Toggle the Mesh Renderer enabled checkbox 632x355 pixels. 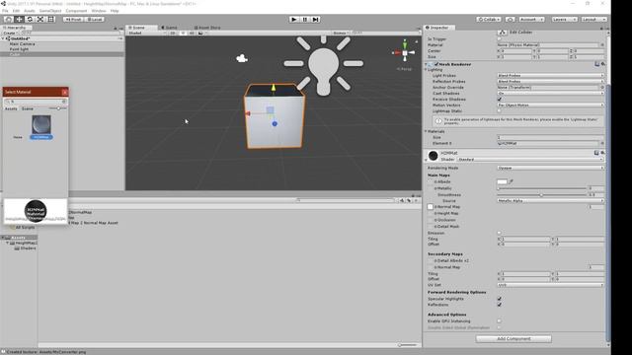click(436, 64)
